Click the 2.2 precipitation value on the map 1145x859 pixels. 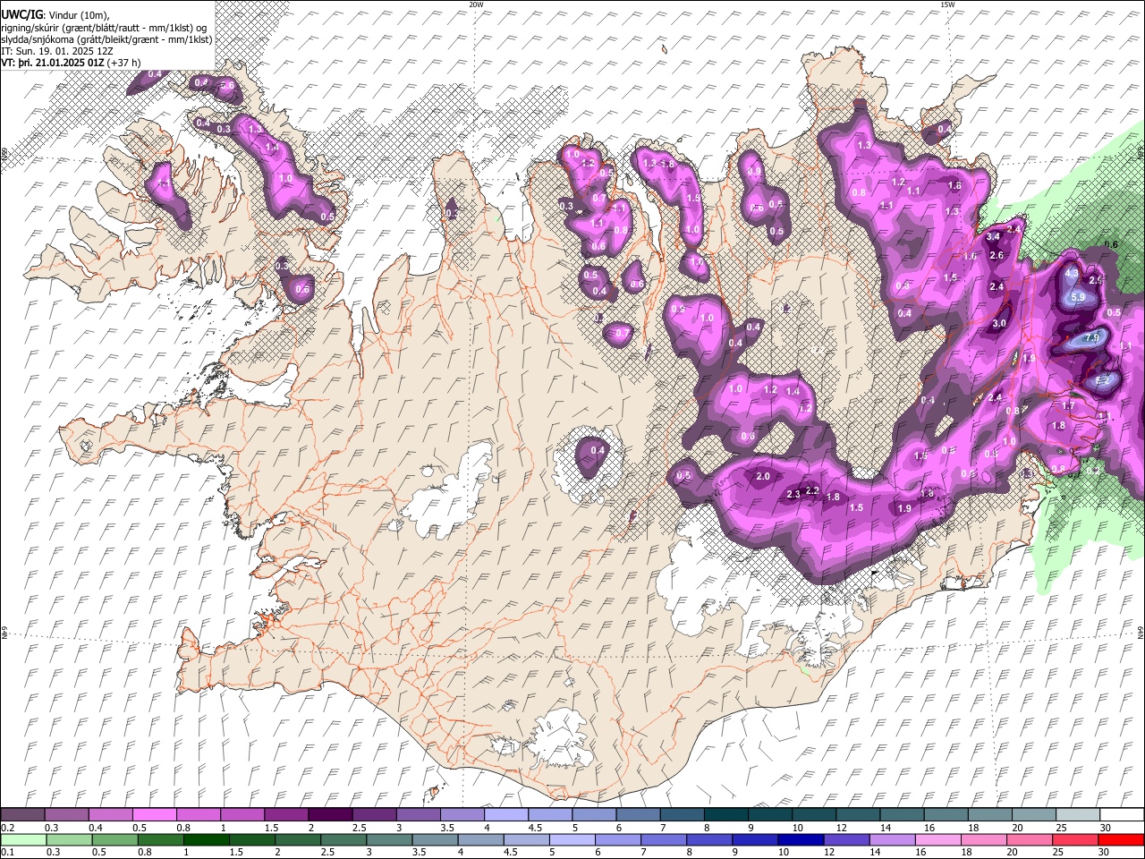(x=812, y=490)
